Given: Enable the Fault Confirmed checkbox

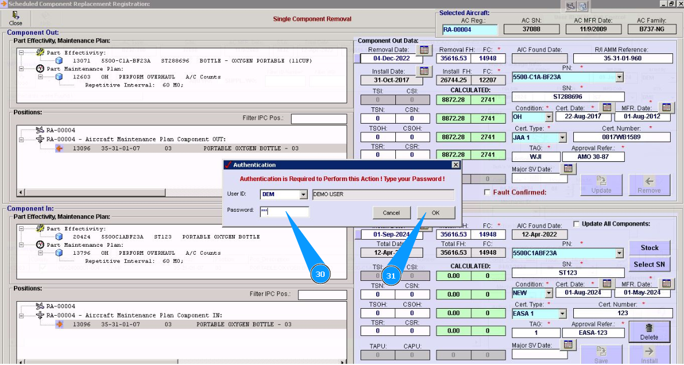Looking at the screenshot, I should [487, 192].
